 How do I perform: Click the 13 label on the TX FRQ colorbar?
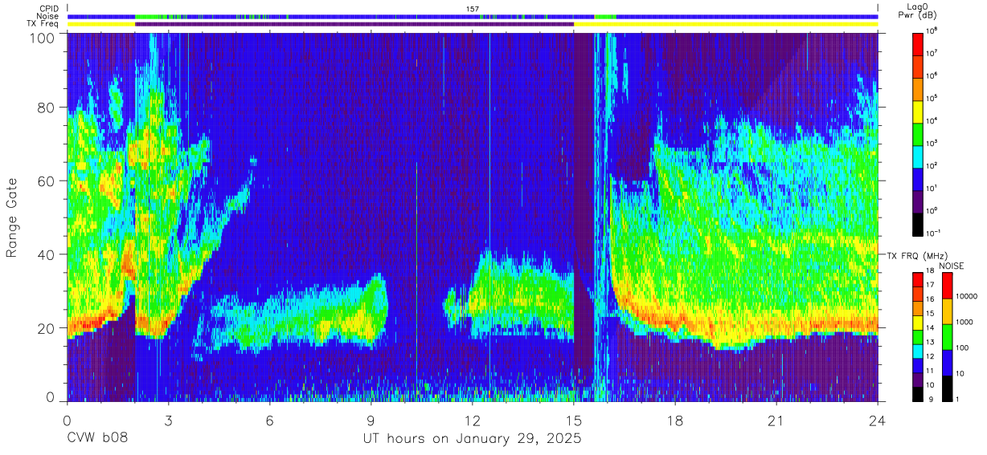[x=930, y=342]
